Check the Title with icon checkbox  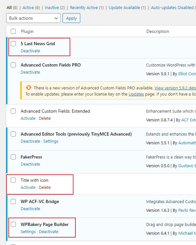point(13,180)
